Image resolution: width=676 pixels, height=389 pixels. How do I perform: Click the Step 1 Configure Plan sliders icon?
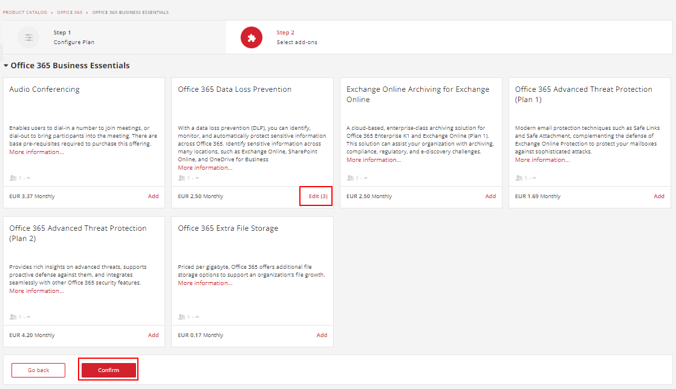[x=28, y=37]
